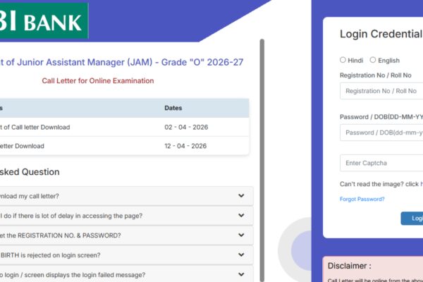Select the English language radio button

(372, 60)
